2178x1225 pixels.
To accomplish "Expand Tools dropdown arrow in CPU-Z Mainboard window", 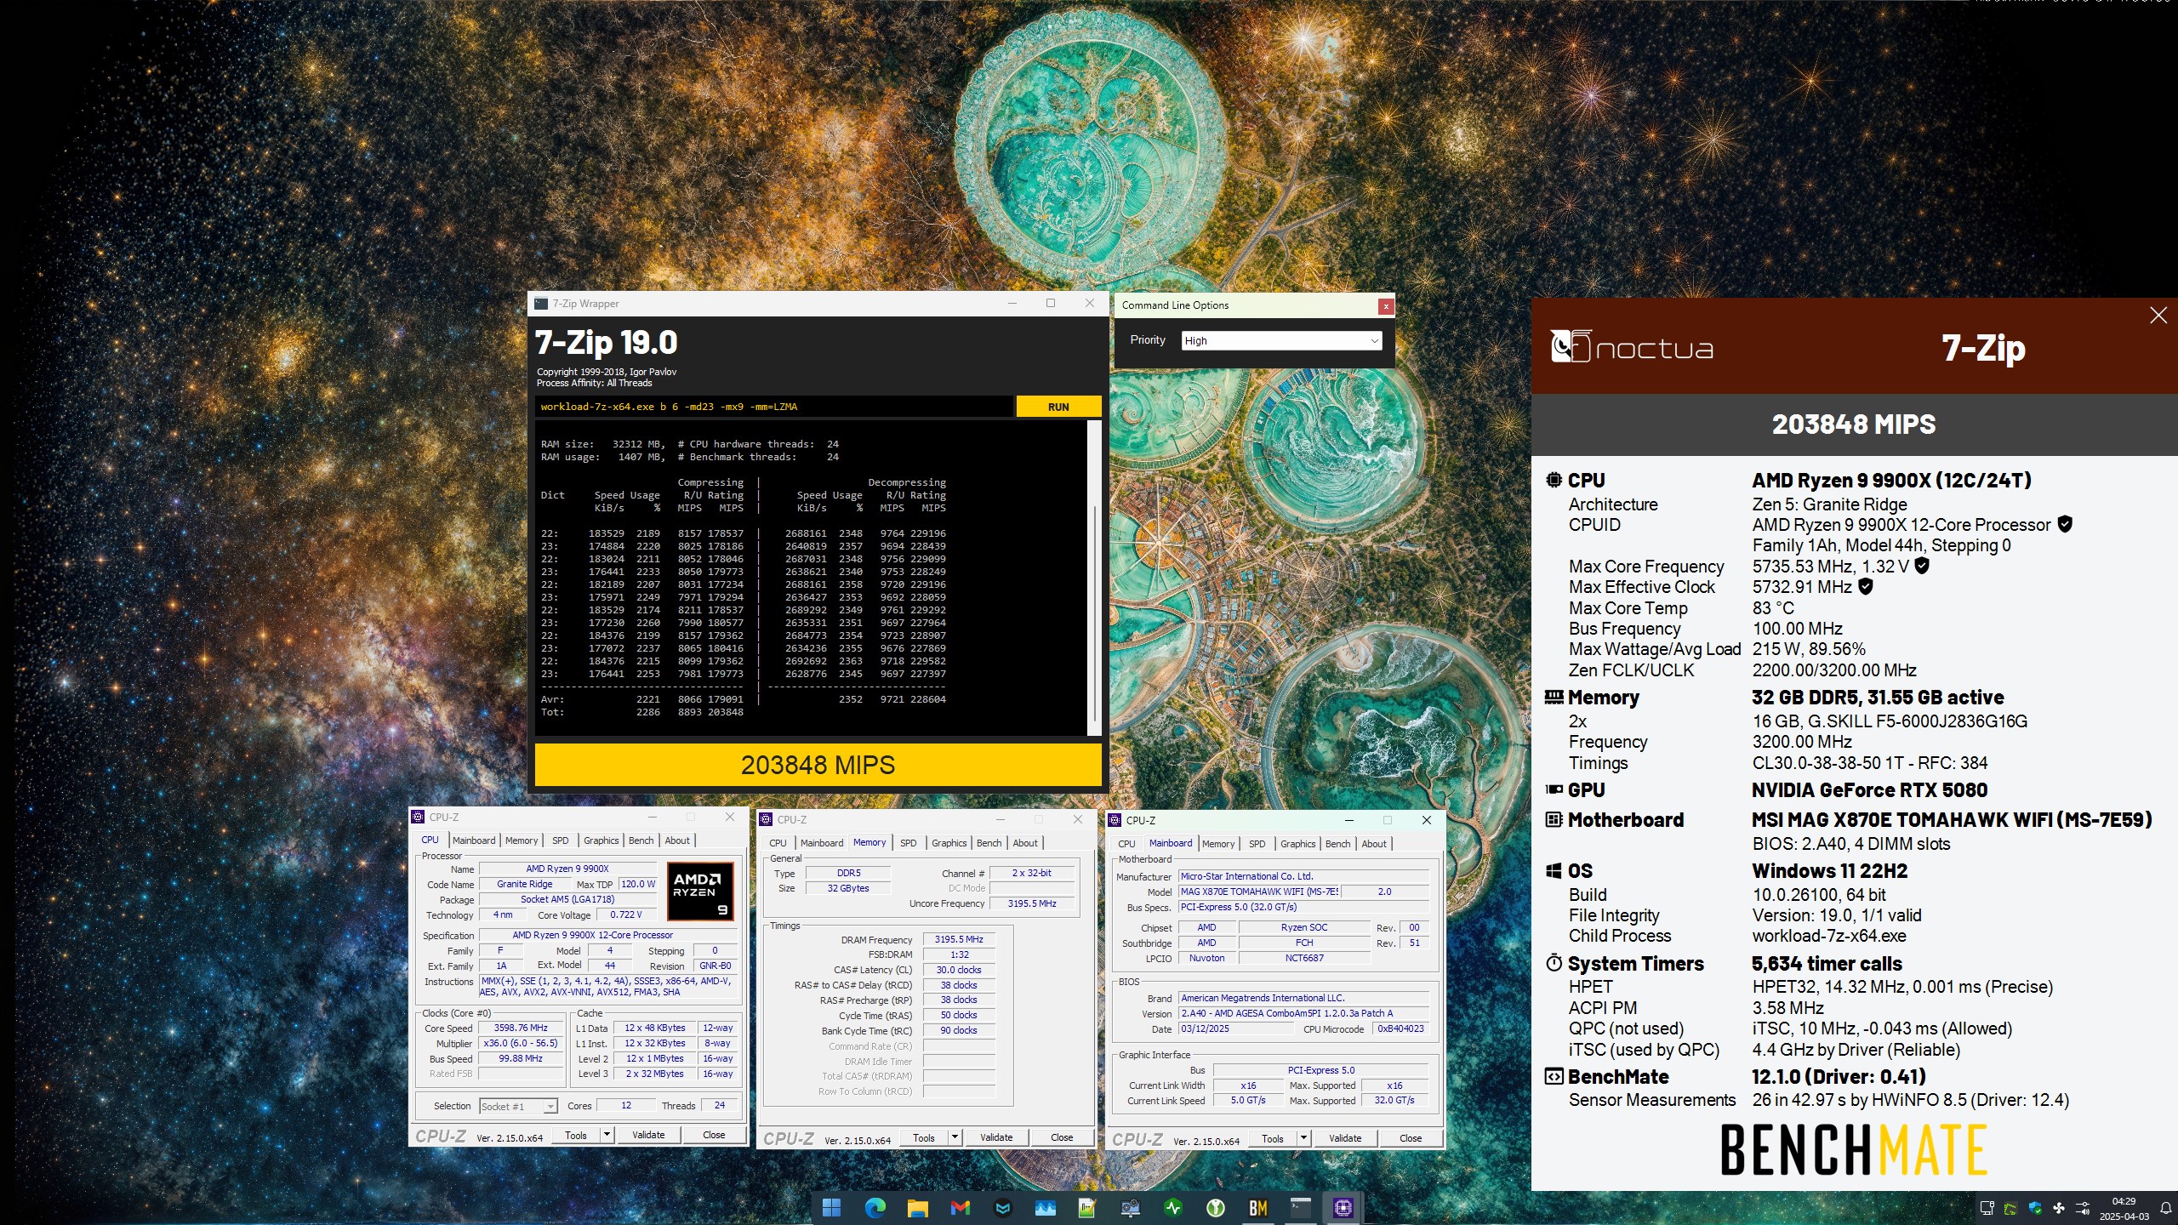I will coord(1303,1138).
